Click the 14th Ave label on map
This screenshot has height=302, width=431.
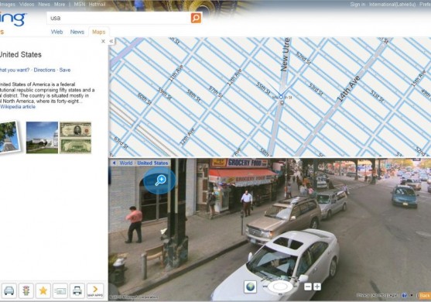point(348,88)
